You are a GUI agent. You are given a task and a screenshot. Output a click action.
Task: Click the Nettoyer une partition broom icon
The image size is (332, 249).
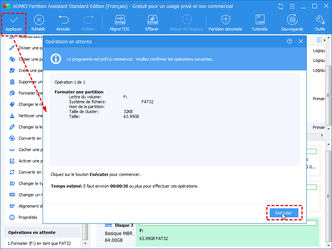(12, 116)
